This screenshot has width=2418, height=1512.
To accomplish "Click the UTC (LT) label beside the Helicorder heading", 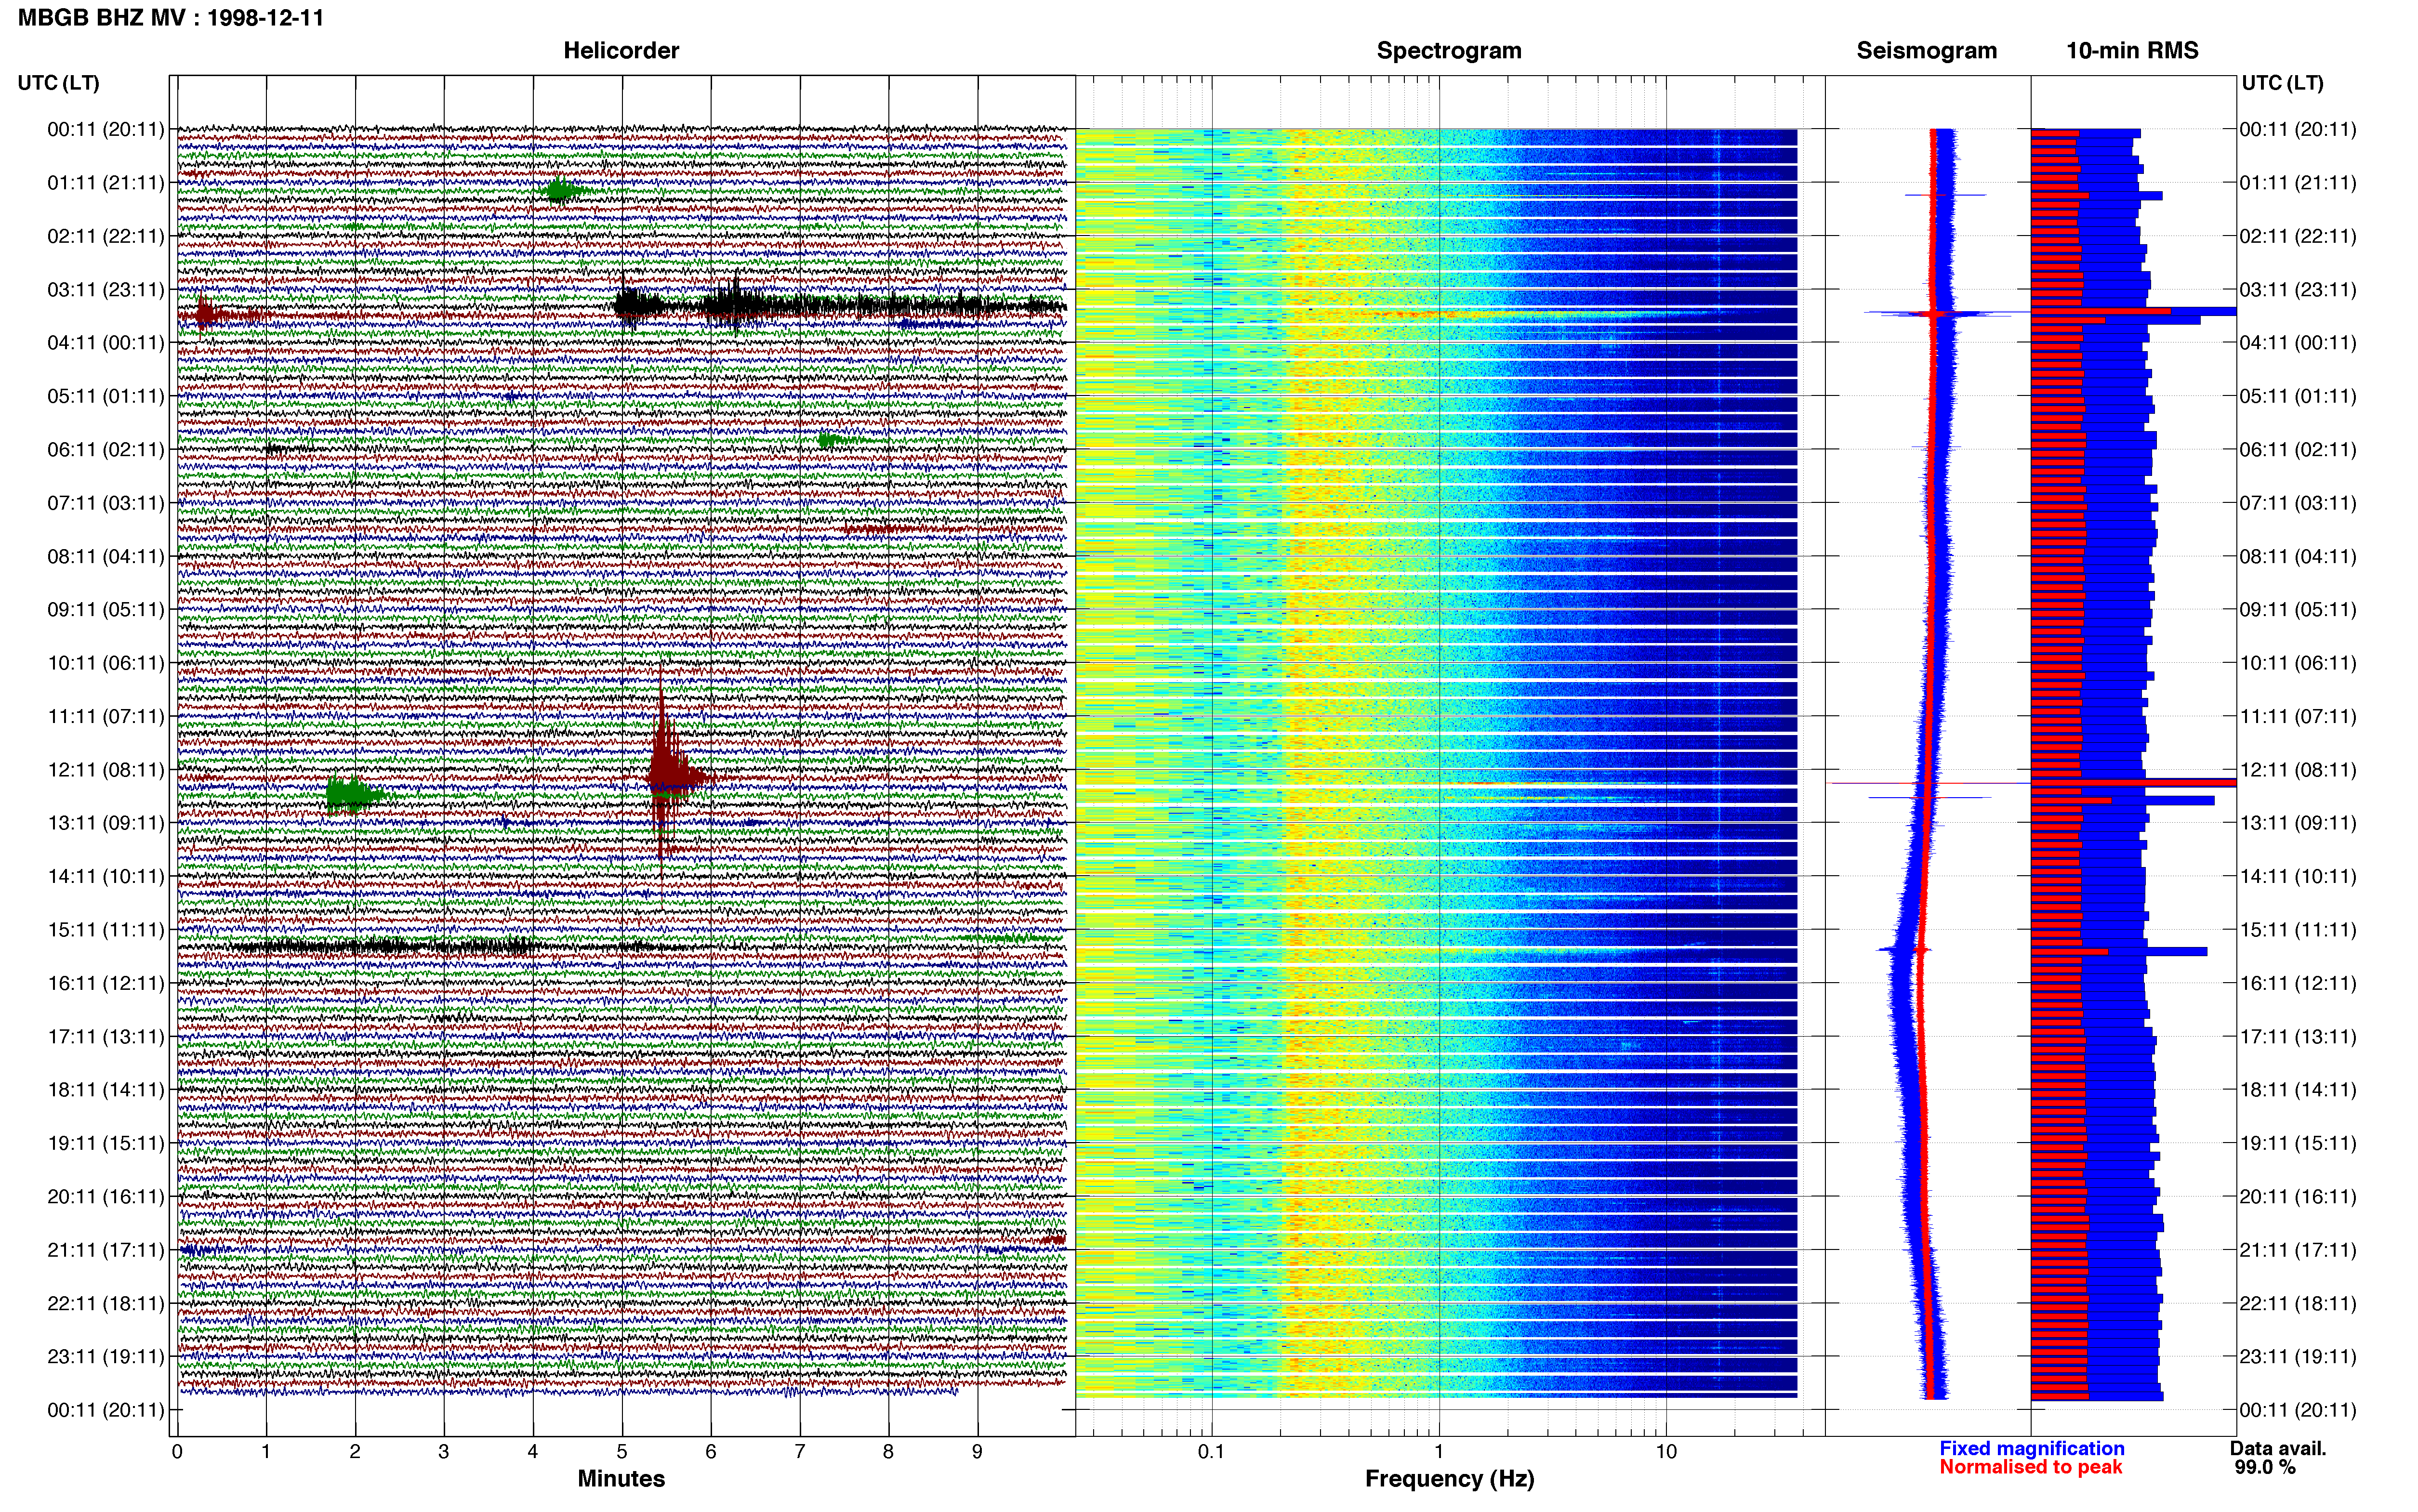I will 58,83.
